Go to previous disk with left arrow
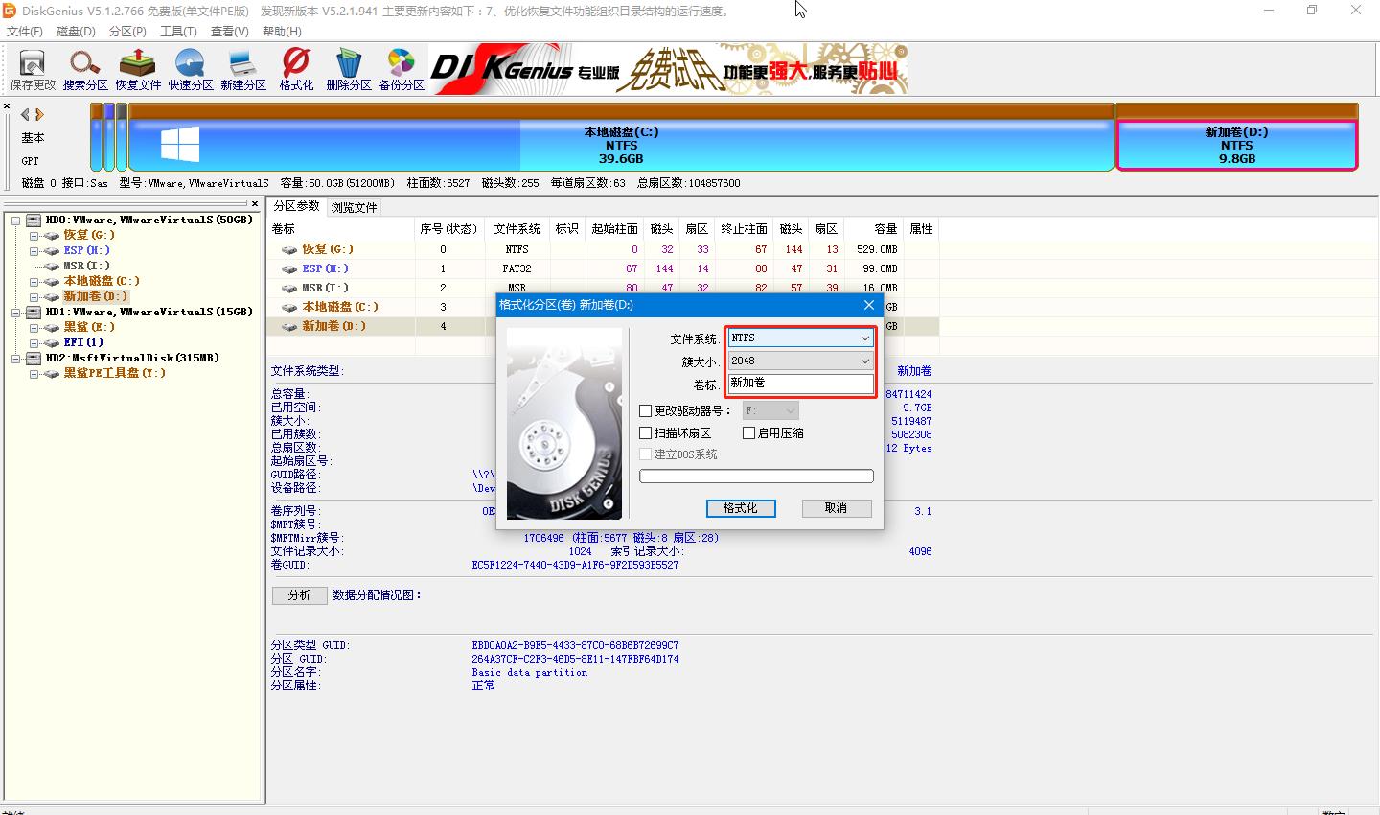Image resolution: width=1380 pixels, height=815 pixels. click(x=25, y=114)
